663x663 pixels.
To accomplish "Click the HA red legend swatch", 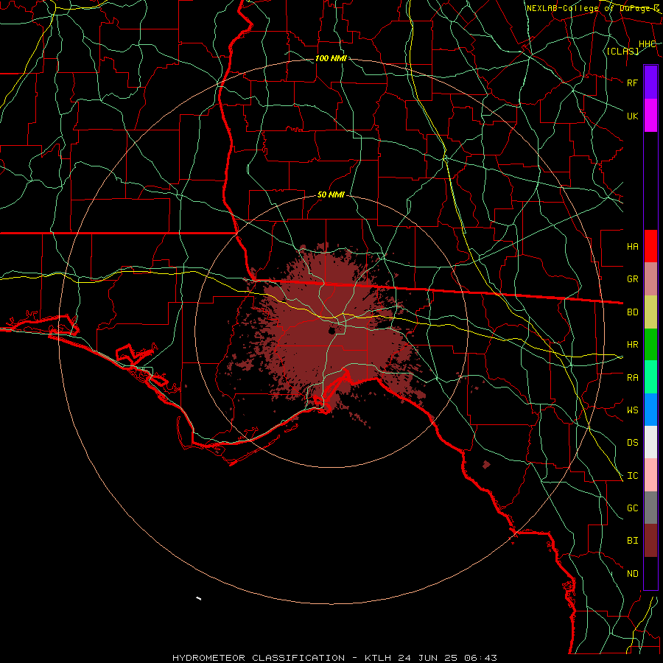I will coord(650,246).
